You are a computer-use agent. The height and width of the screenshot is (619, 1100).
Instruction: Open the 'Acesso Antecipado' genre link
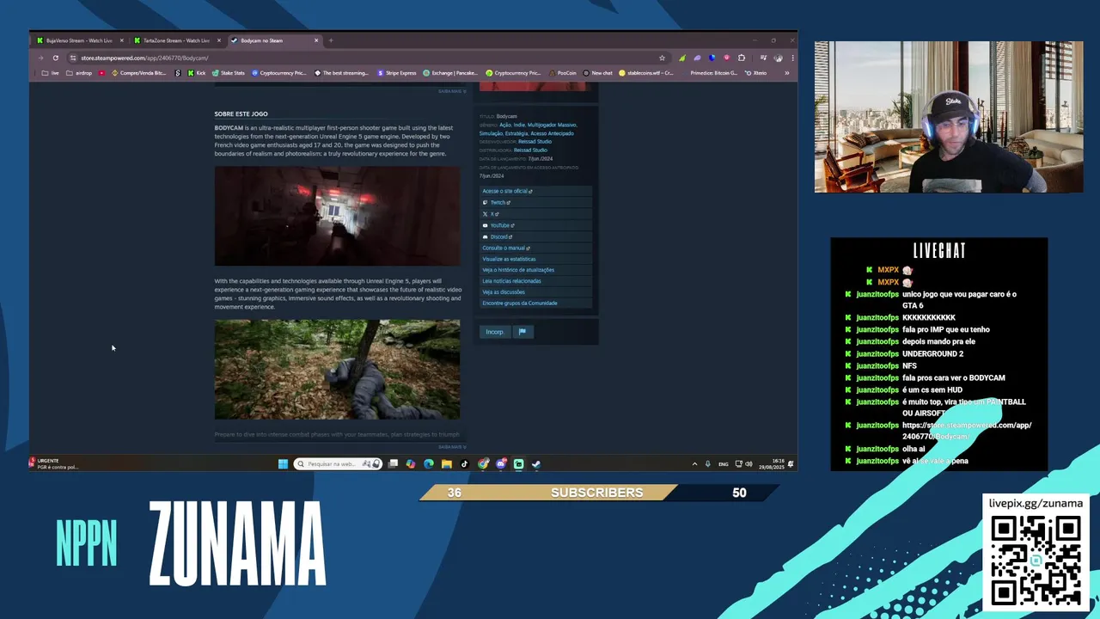coord(552,133)
